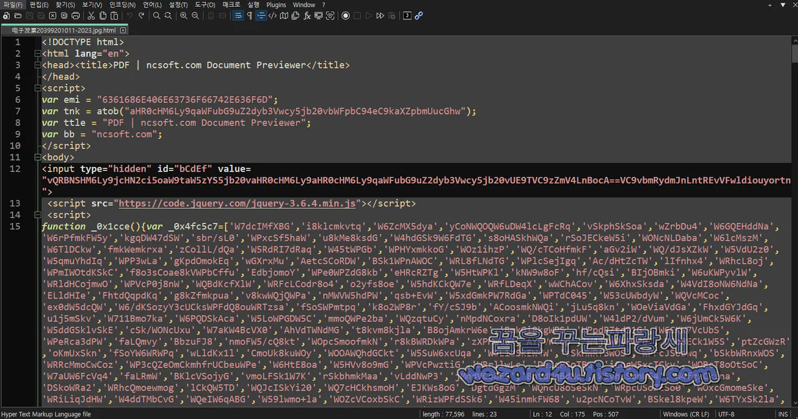
Task: Click UTF-8 encoding in status bar
Action: tap(726, 414)
